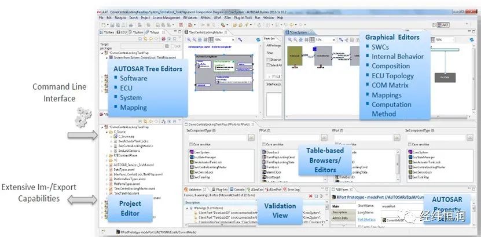Click browse button beside first SwcComponentType filter
Image resolution: width=481 pixels, height=237 pixels.
251,137
